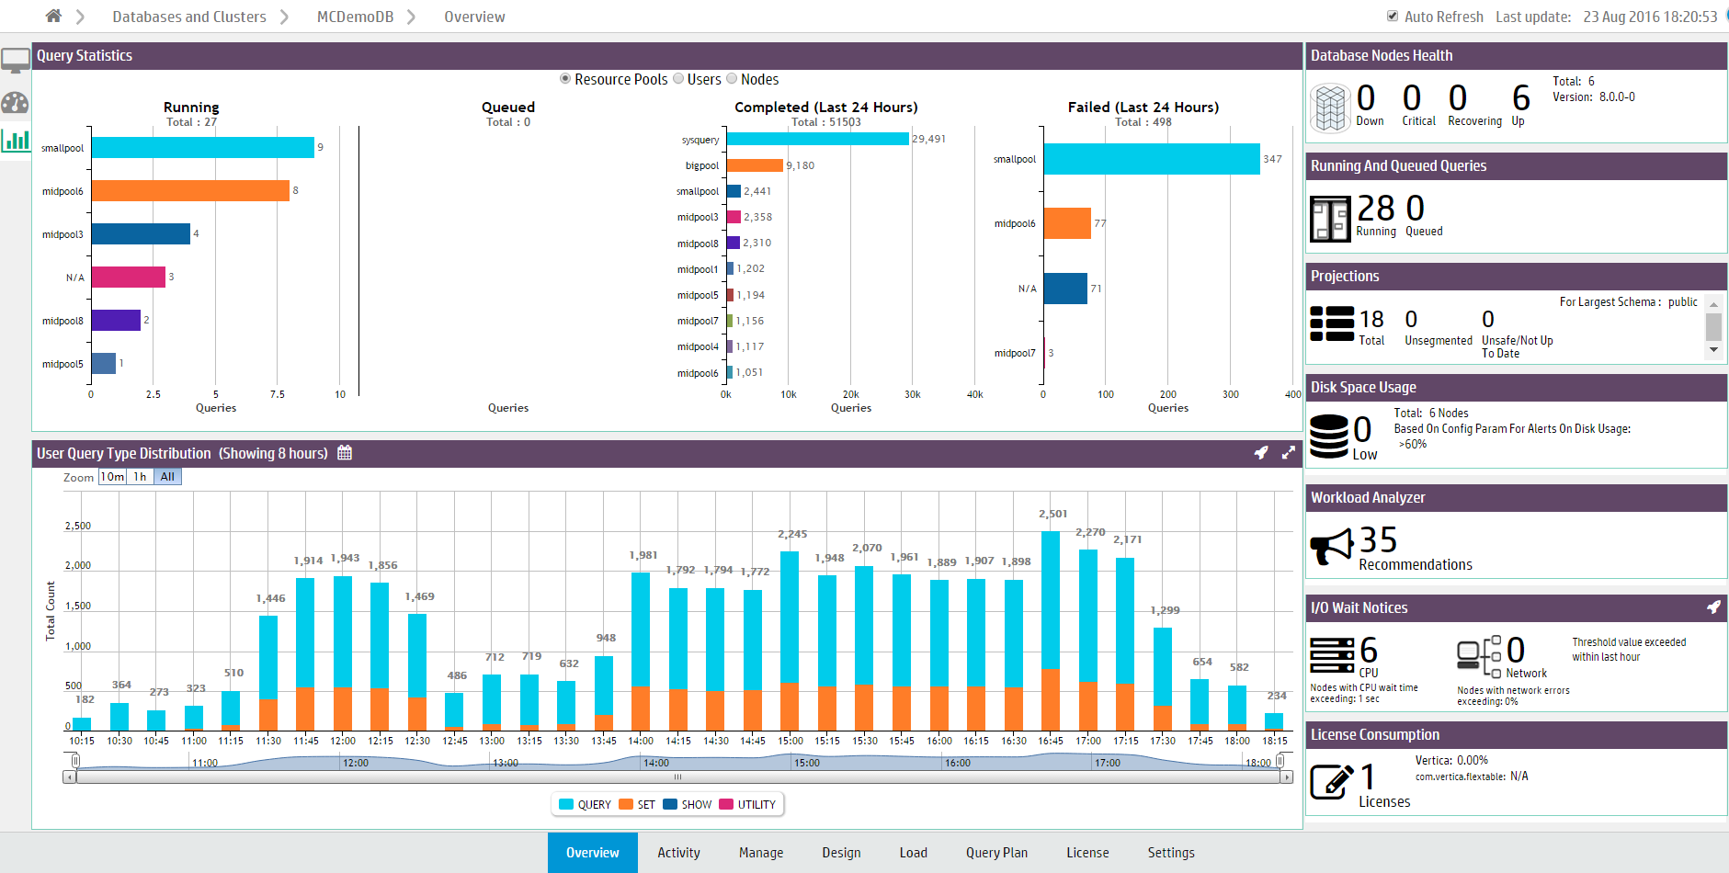Expand the User Query Type Distribution chart
The image size is (1729, 873).
point(1289,453)
